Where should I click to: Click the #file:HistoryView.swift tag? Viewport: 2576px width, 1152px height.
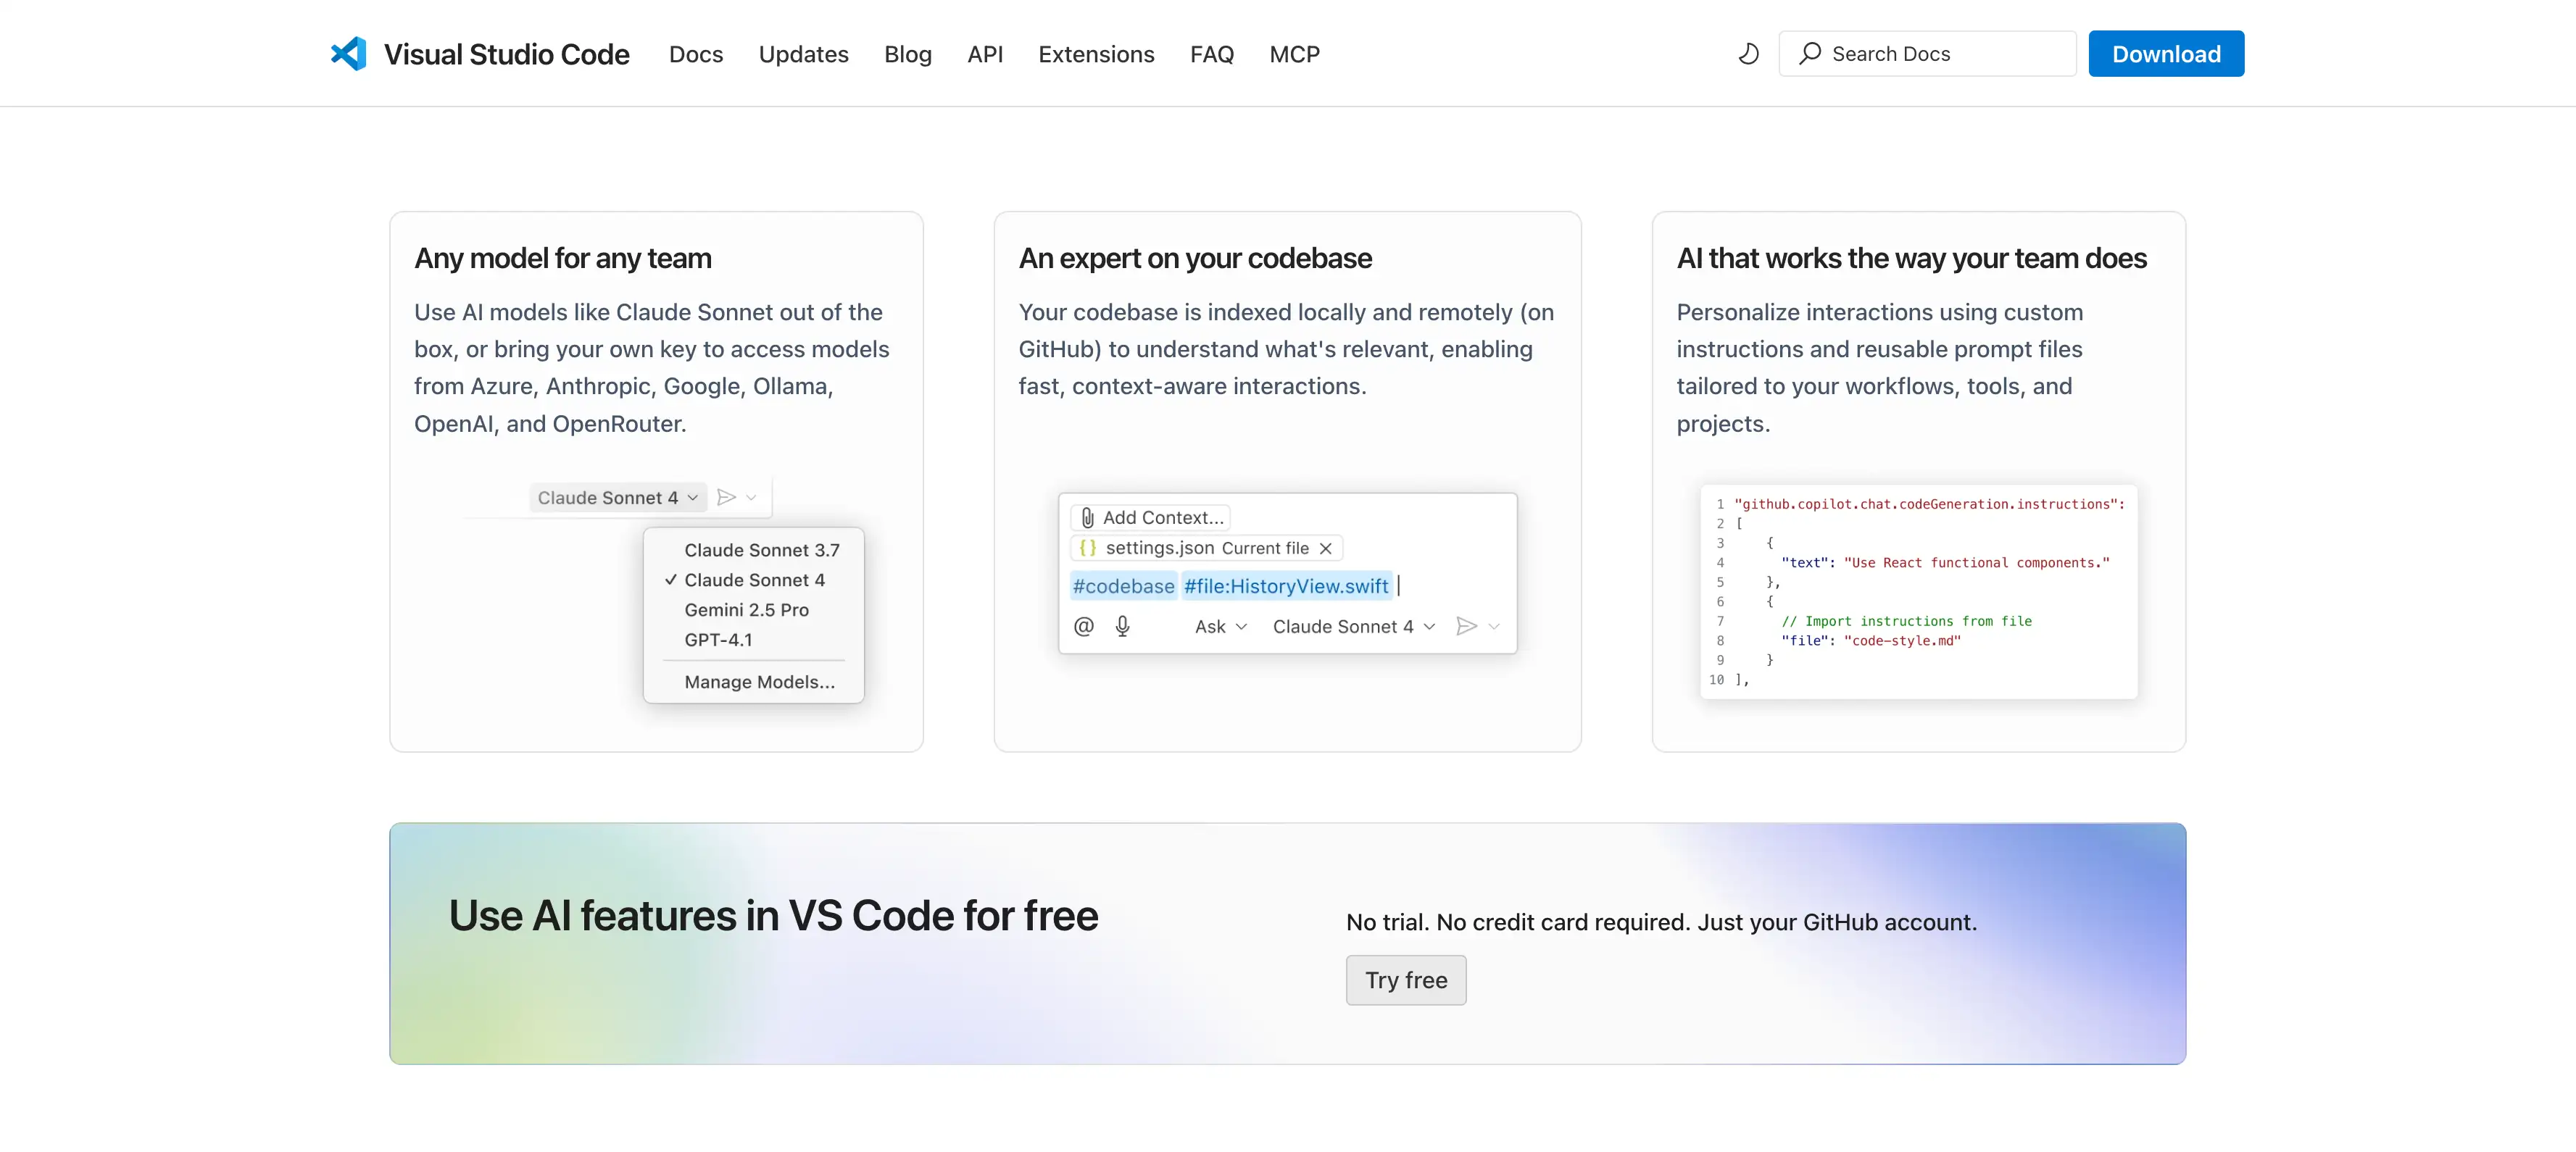1286,586
